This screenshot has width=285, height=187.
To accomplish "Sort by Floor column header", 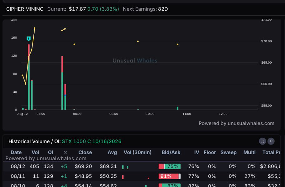I will pos(210,152).
